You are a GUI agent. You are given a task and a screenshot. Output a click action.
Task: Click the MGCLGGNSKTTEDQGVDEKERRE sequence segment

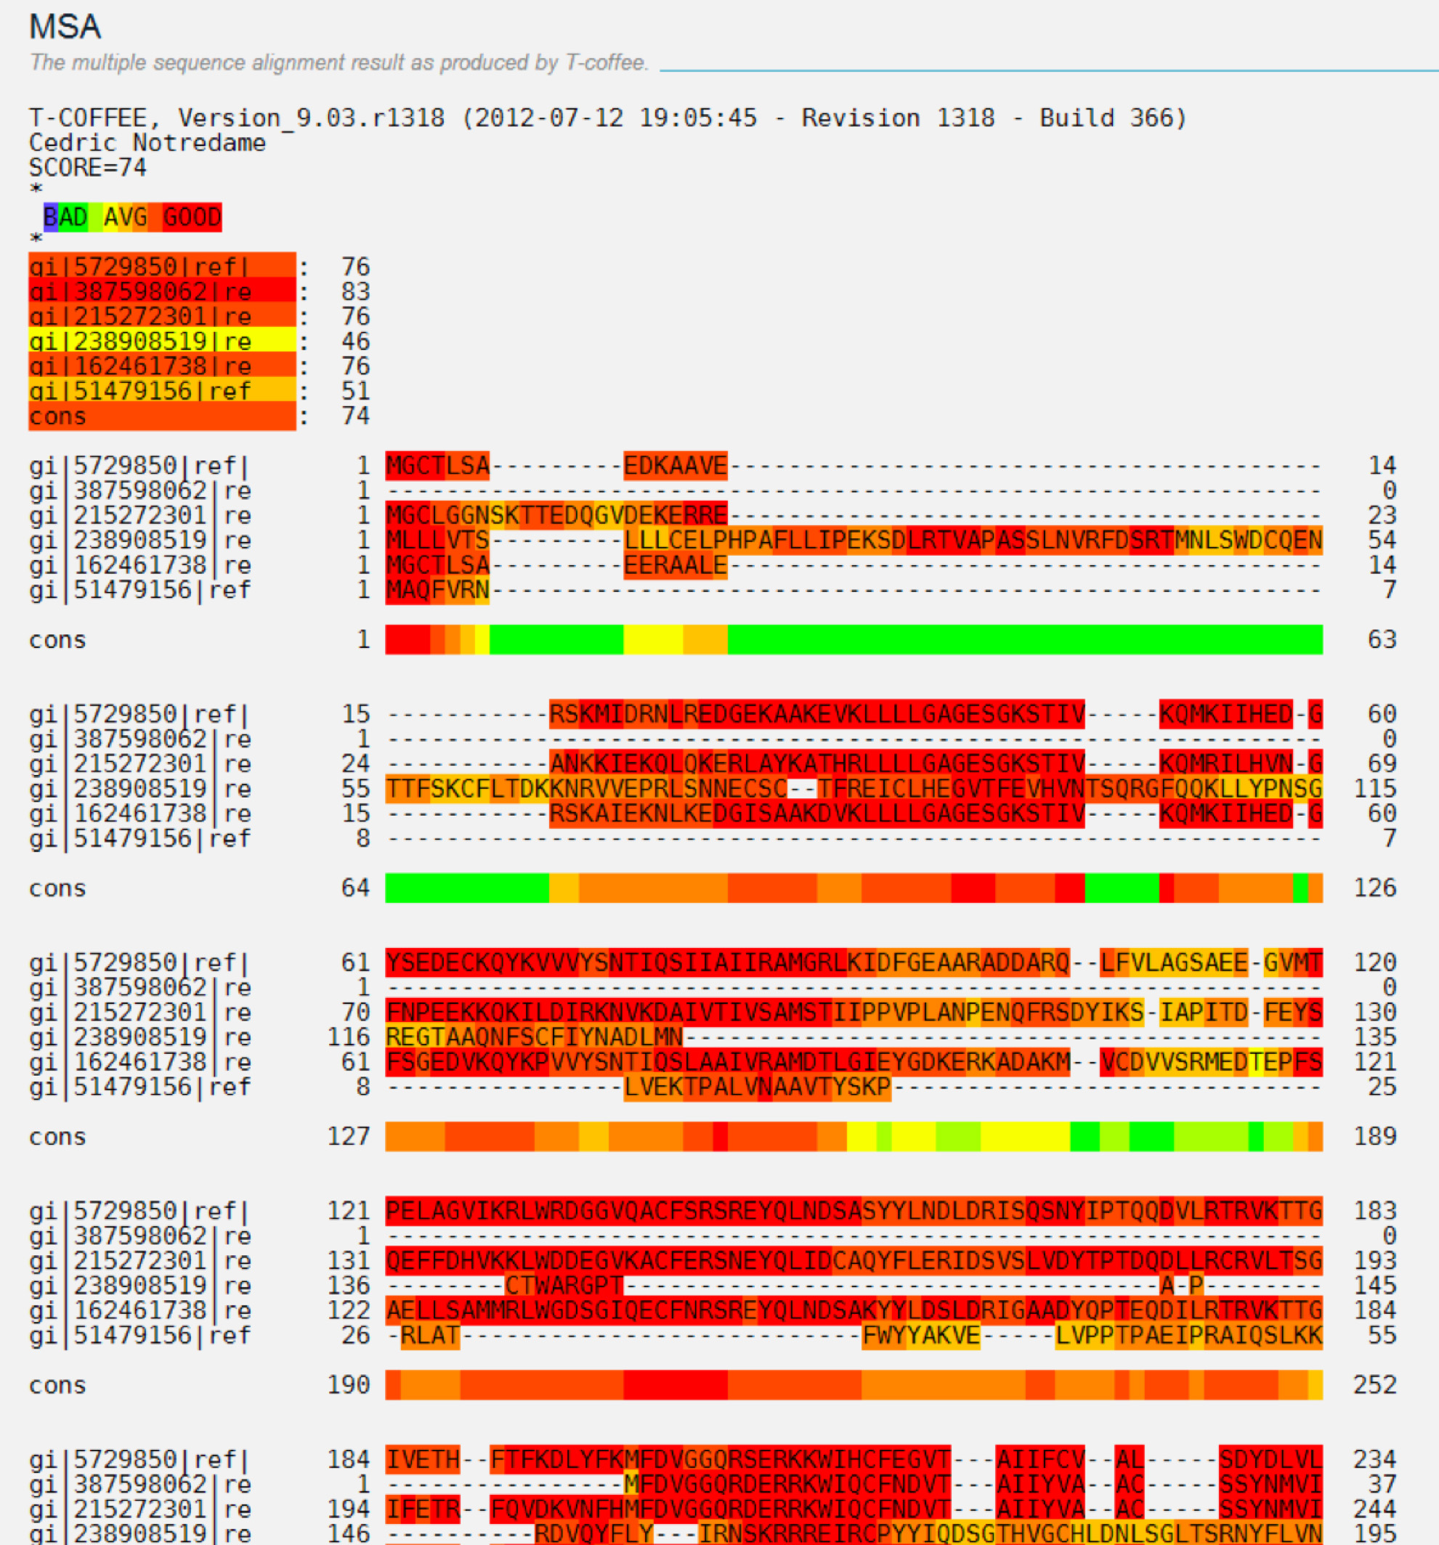(x=556, y=515)
